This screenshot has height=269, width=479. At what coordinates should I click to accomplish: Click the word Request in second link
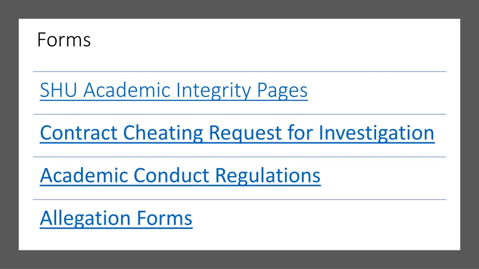pos(245,133)
